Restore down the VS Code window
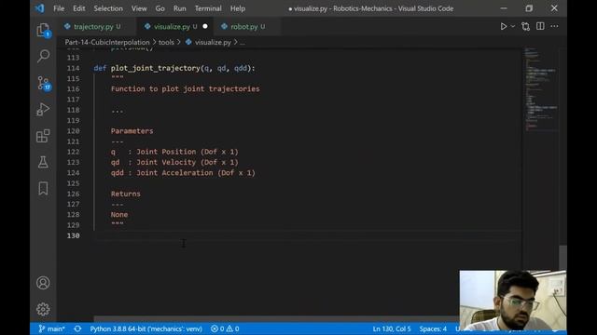The width and height of the screenshot is (597, 335). 529,8
